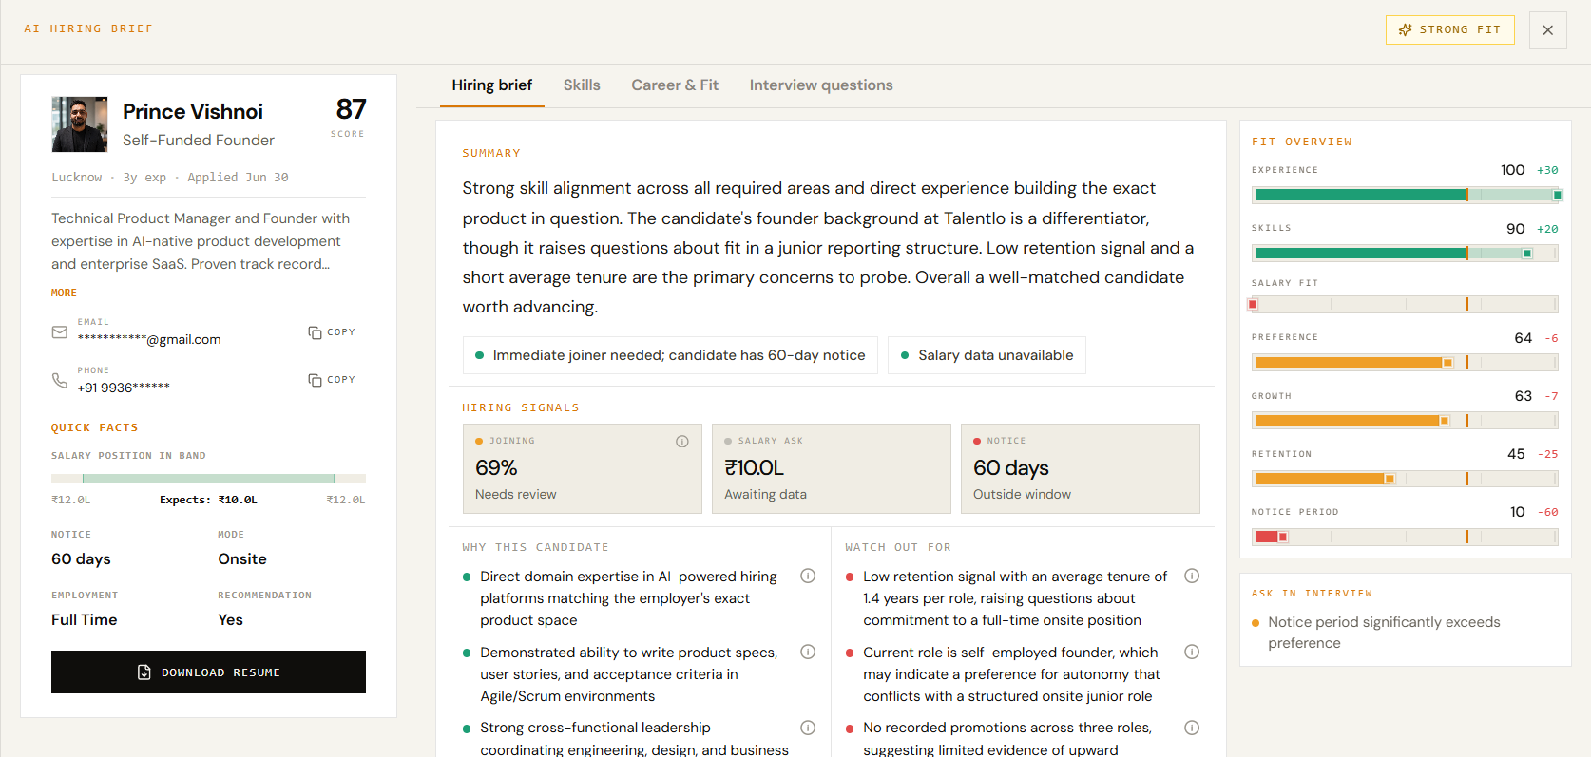Screen dimensions: 1591x757
Task: Expand the bio with MORE link
Action: (64, 293)
